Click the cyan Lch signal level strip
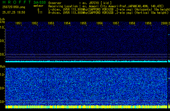This screenshot has width=170, height=111. click(x=86, y=61)
